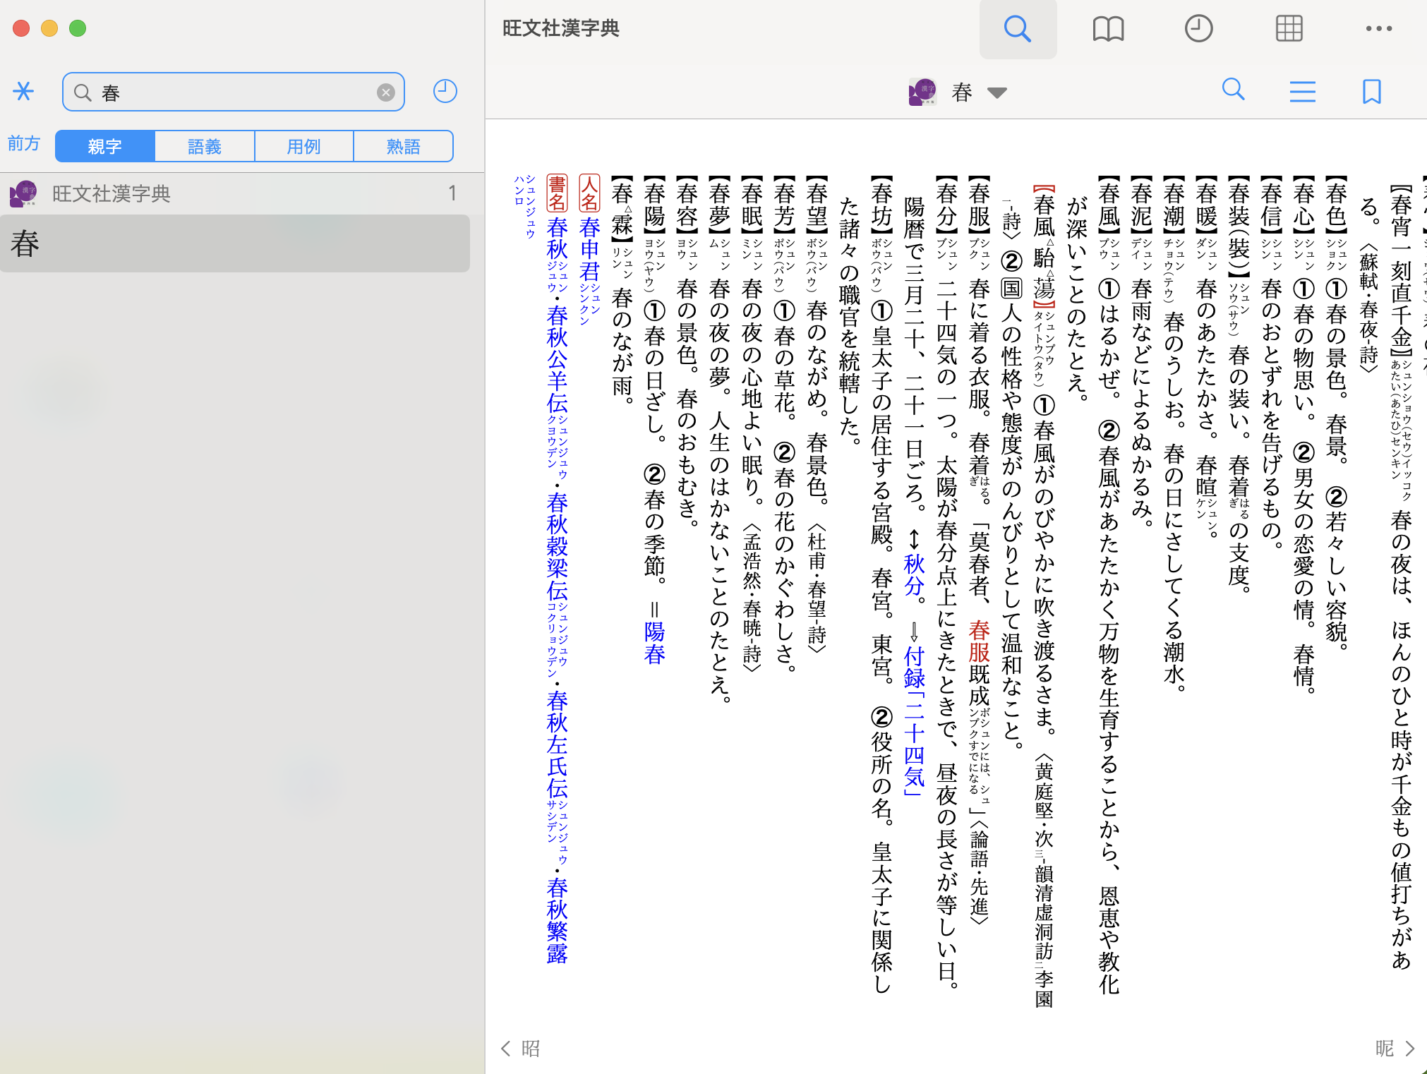
Task: Click the 【春潮】 headword
Action: [1174, 205]
